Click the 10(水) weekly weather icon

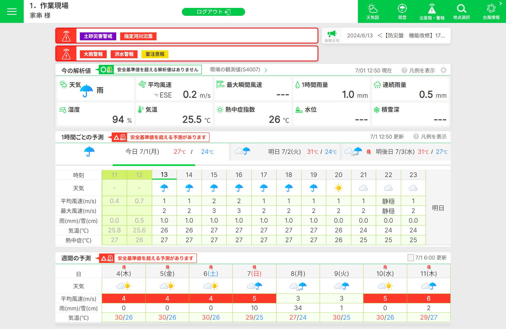385,286
